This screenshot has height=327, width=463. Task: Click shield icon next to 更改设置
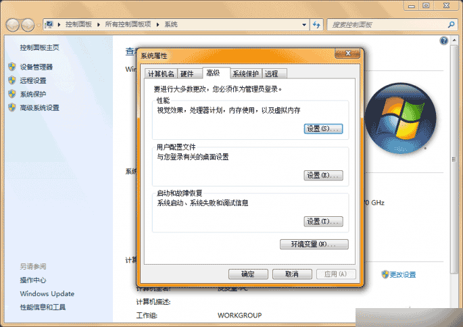(x=385, y=274)
